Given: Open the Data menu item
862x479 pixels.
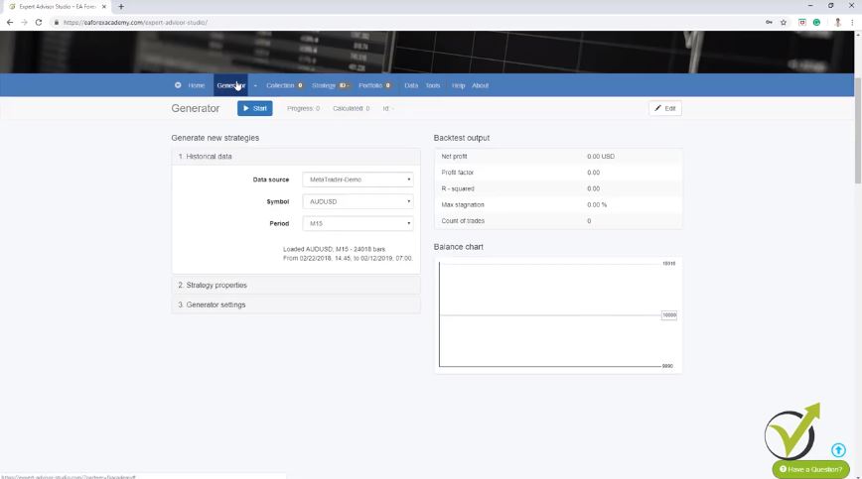Looking at the screenshot, I should 411,85.
